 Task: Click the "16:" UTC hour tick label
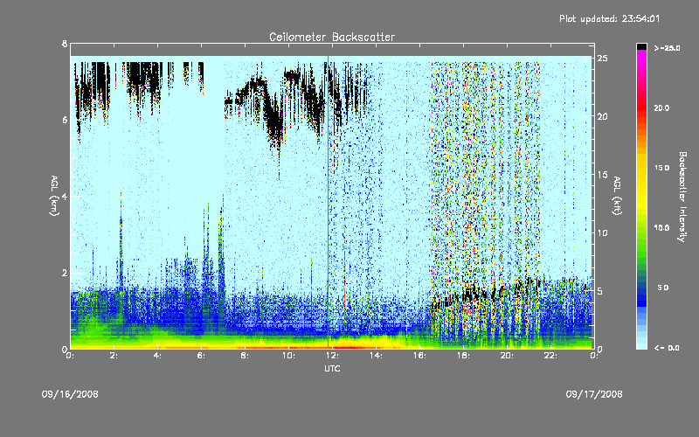pos(420,356)
